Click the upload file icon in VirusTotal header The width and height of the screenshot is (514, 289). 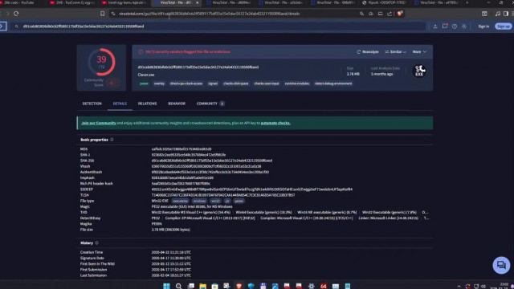pyautogui.click(x=435, y=26)
